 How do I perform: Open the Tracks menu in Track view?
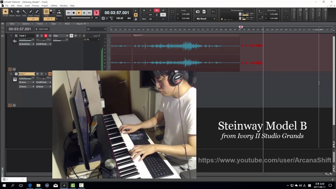pyautogui.click(x=41, y=24)
